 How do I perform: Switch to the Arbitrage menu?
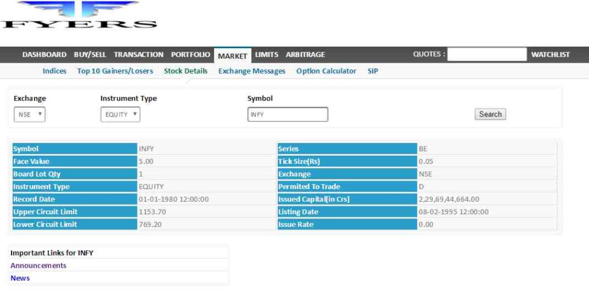(305, 55)
